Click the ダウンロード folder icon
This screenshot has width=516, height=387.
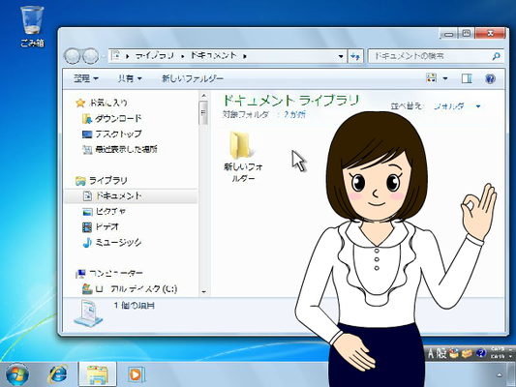click(x=86, y=119)
